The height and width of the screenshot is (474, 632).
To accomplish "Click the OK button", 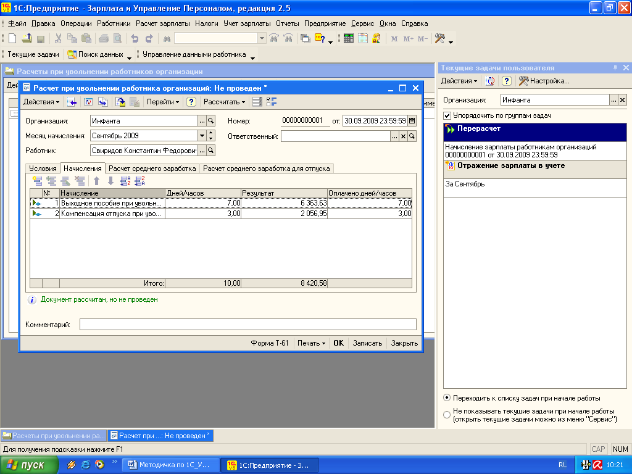I will 339,343.
